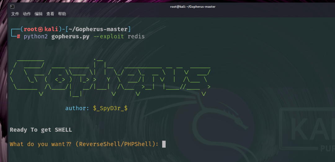
Task: Open the 动作 menu
Action: (27, 14)
